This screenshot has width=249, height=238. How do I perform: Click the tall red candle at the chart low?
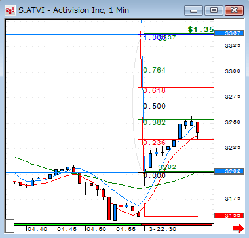coord(109,209)
